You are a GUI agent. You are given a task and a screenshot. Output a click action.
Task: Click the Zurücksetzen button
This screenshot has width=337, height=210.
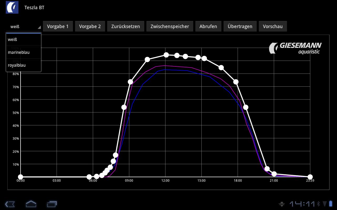point(126,26)
